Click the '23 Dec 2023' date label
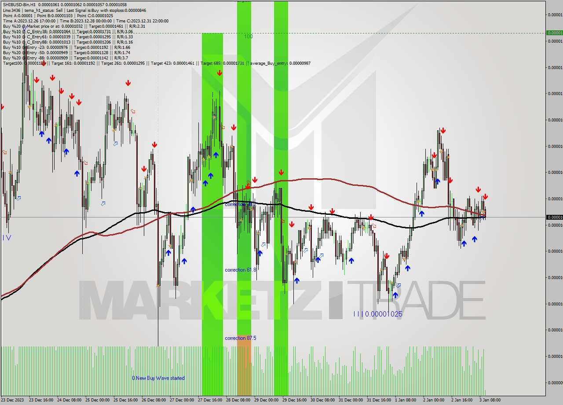 [13, 400]
